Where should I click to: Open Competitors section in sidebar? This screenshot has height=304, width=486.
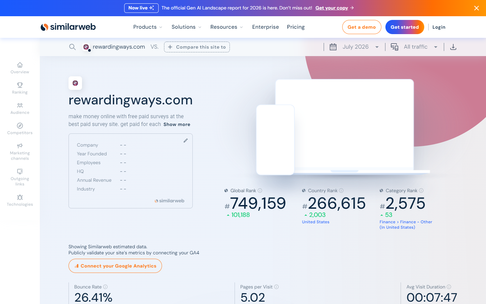point(20,128)
